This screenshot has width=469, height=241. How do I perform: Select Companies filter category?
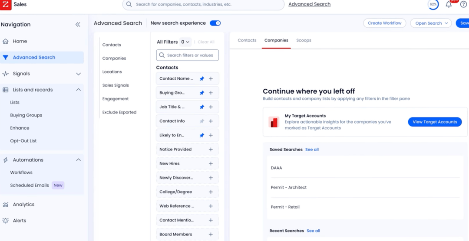114,58
